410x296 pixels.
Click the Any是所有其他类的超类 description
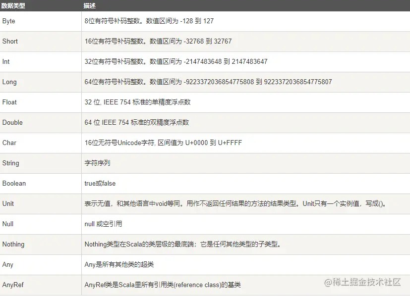(x=119, y=265)
